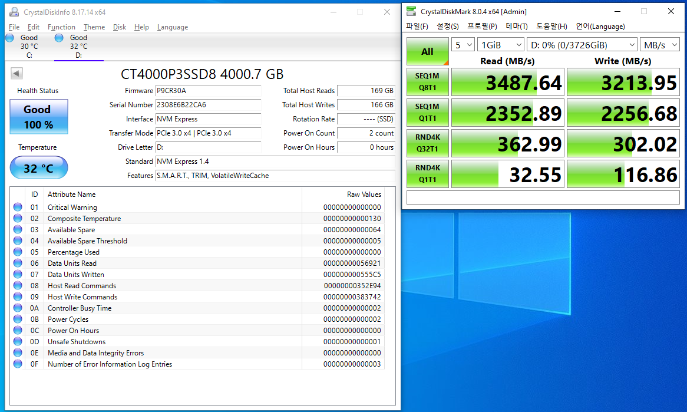Open 파일(F) menu in CrystalDiskMark
687x412 pixels.
[x=417, y=27]
